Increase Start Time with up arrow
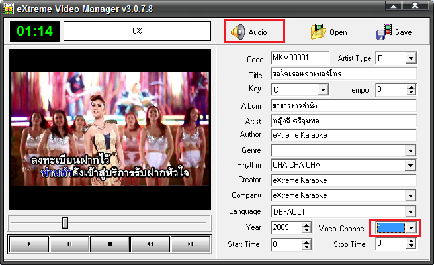 point(306,242)
